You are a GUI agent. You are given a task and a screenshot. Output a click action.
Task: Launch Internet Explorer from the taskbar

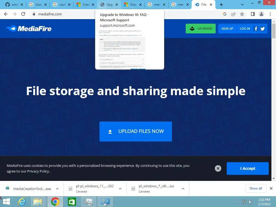pos(22,202)
